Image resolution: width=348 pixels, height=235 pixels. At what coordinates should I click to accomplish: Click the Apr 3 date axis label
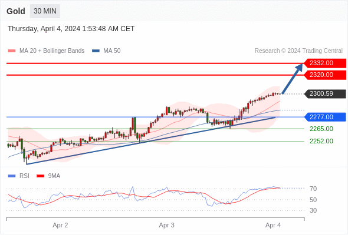[167, 225]
